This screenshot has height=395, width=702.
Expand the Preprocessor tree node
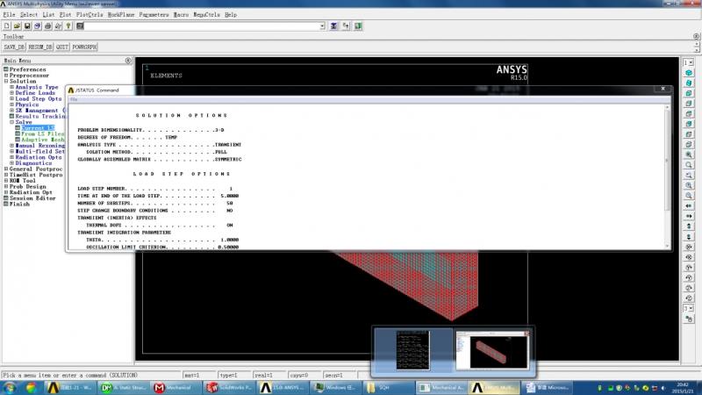point(6,75)
